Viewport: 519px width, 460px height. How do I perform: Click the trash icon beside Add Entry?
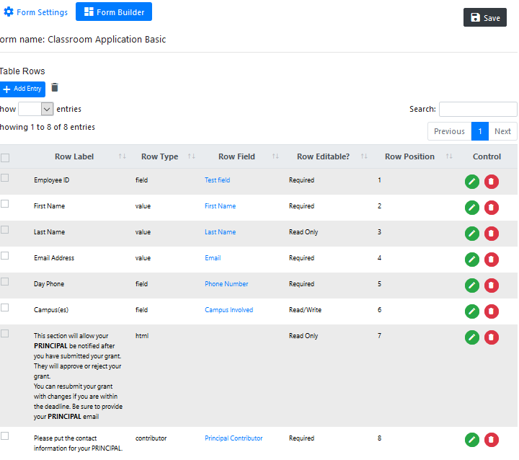pyautogui.click(x=55, y=88)
